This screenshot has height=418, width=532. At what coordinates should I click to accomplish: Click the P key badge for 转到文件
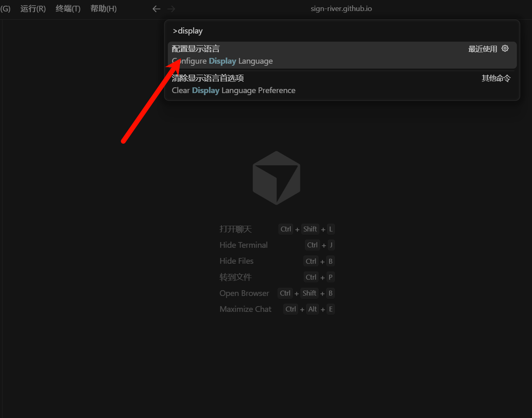(331, 277)
